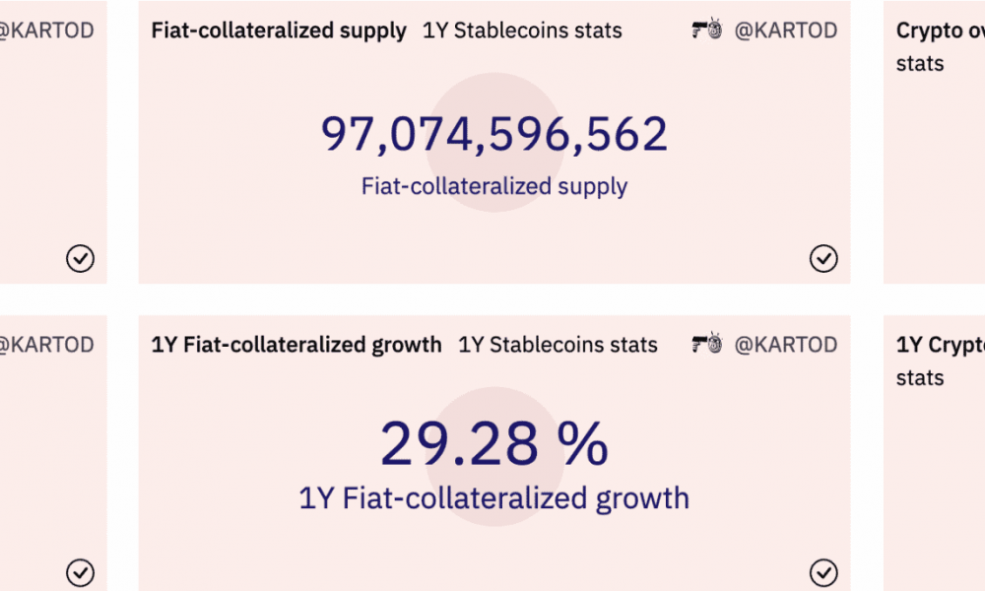Screen dimensions: 985x591
Task: Click Fiat-collateralized supply caption beneath the number
Action: 494,186
